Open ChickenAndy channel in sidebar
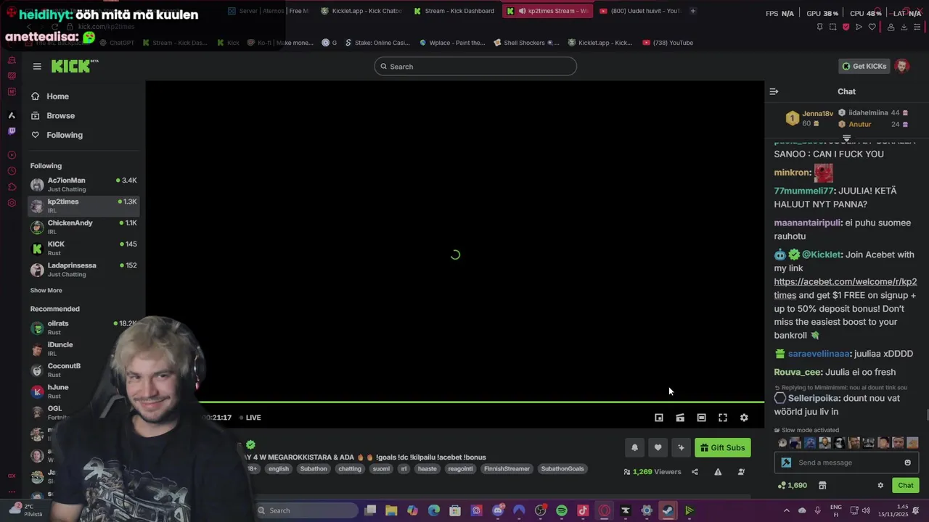Screen dimensions: 929x522 click(83, 227)
